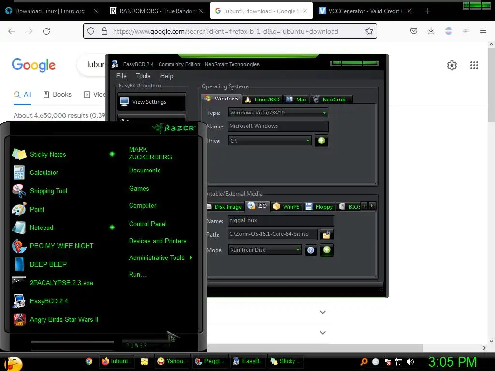Bookmark this page with star icon
The image size is (495, 371).
coord(369,31)
